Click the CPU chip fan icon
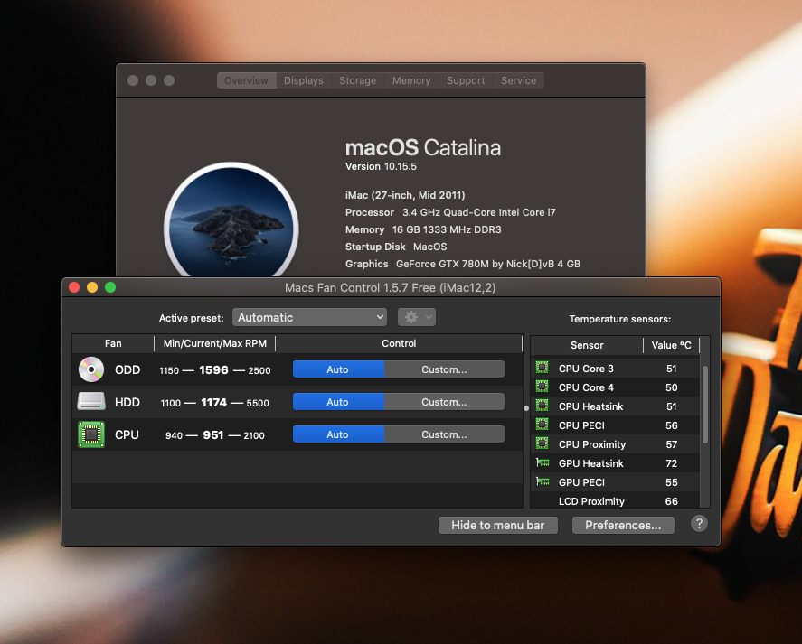Screen dimensions: 802x644 pyautogui.click(x=91, y=434)
